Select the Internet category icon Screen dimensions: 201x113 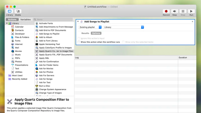click(x=13, y=44)
